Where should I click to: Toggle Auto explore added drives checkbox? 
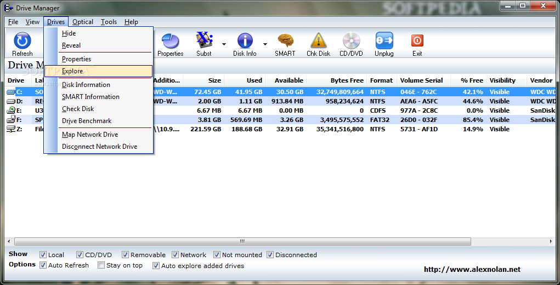(x=156, y=265)
